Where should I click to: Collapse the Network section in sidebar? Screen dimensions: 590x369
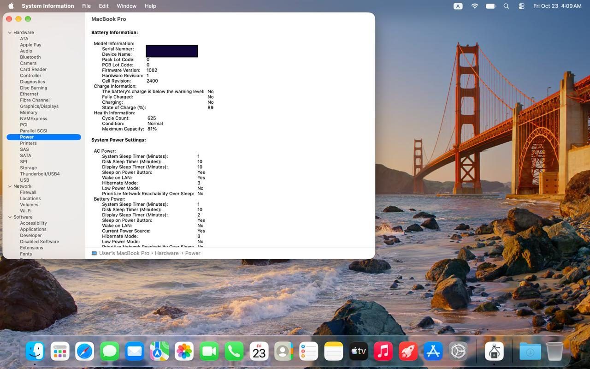pyautogui.click(x=10, y=186)
